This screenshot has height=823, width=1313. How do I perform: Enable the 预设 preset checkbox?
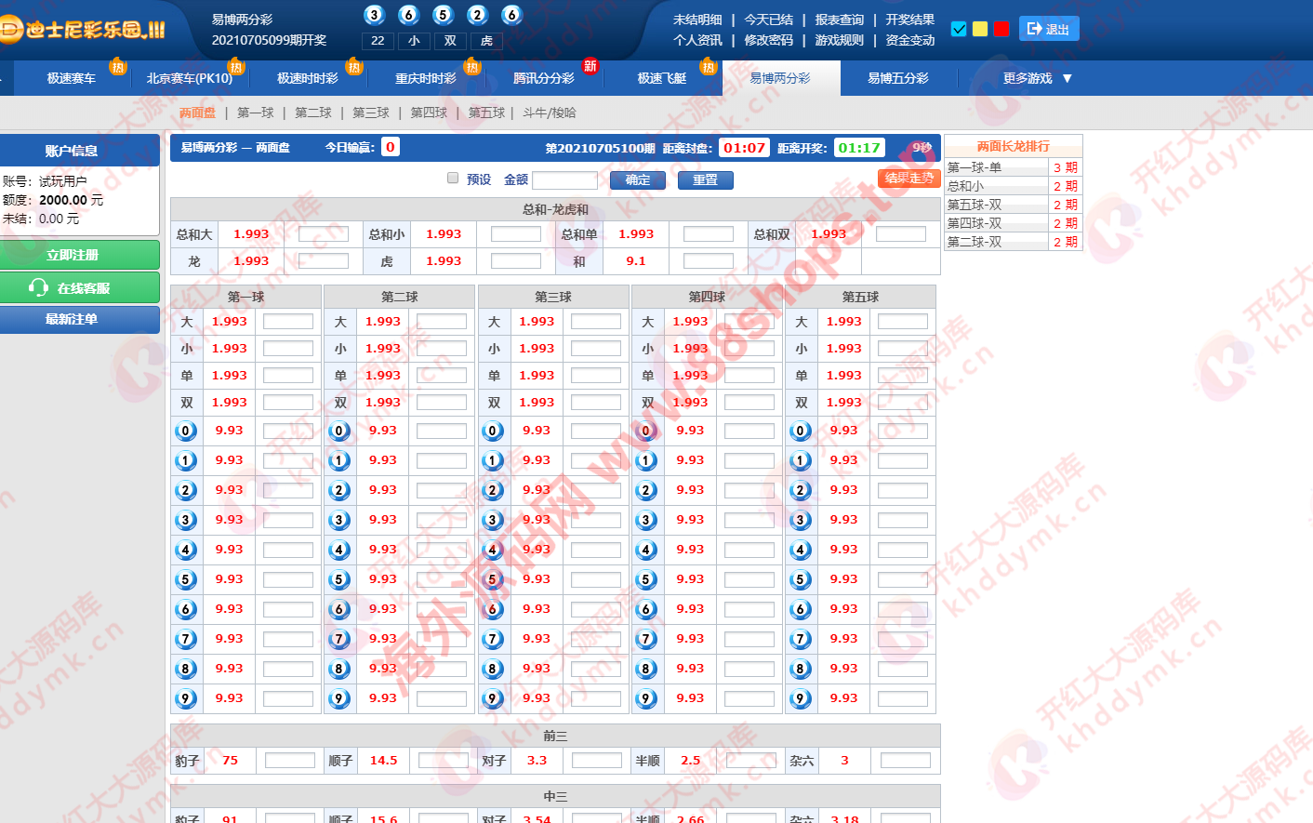click(453, 179)
